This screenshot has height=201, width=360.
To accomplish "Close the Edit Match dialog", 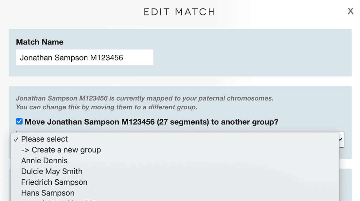I will click(351, 11).
